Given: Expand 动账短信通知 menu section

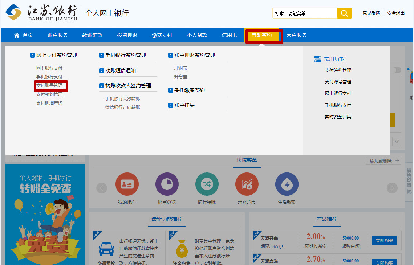Looking at the screenshot, I should click(102, 71).
